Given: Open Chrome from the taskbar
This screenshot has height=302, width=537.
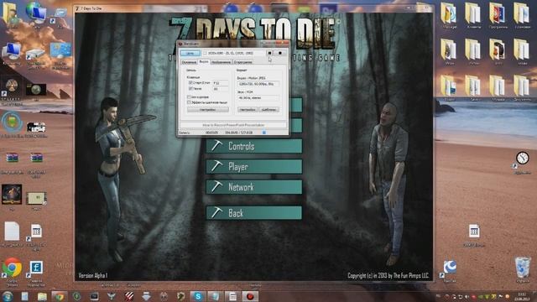Looking at the screenshot, I should click(x=60, y=296).
